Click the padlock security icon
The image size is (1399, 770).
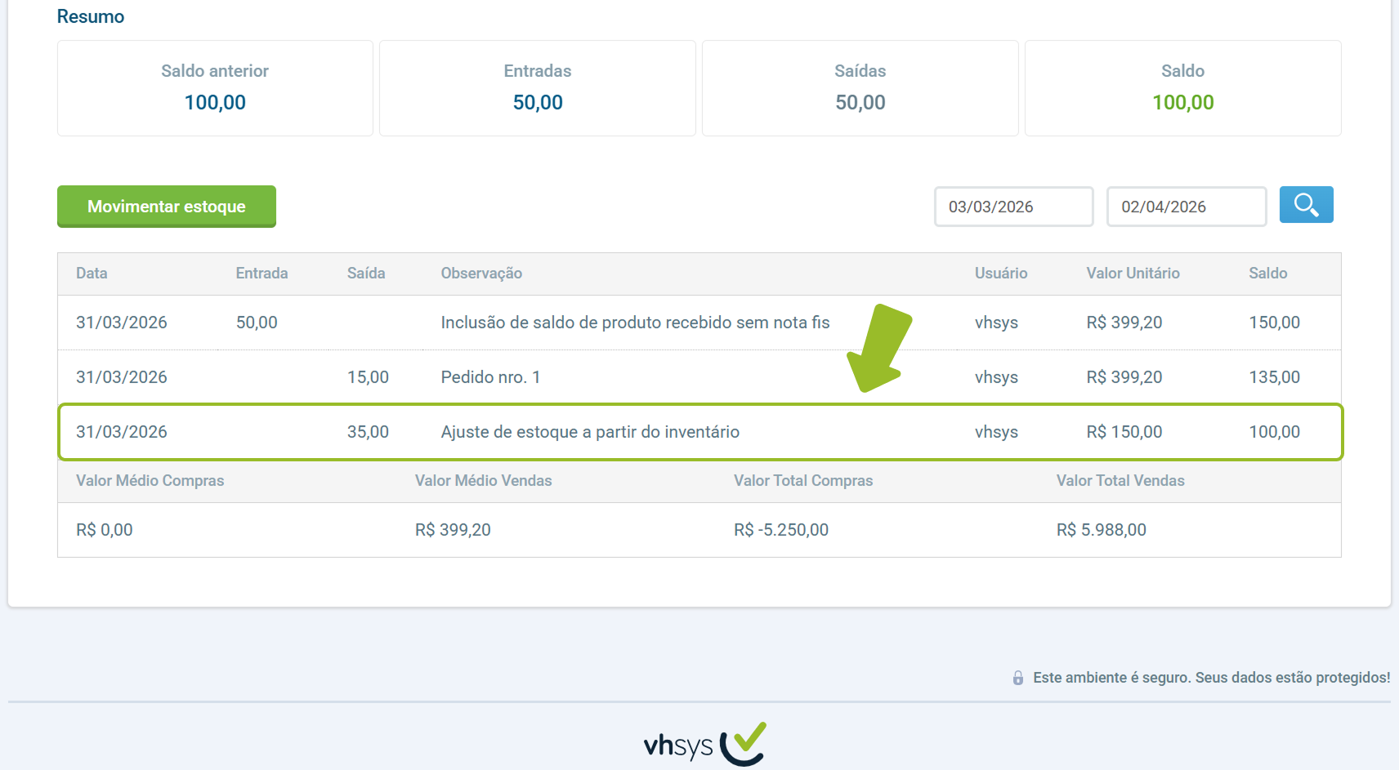(x=1018, y=678)
